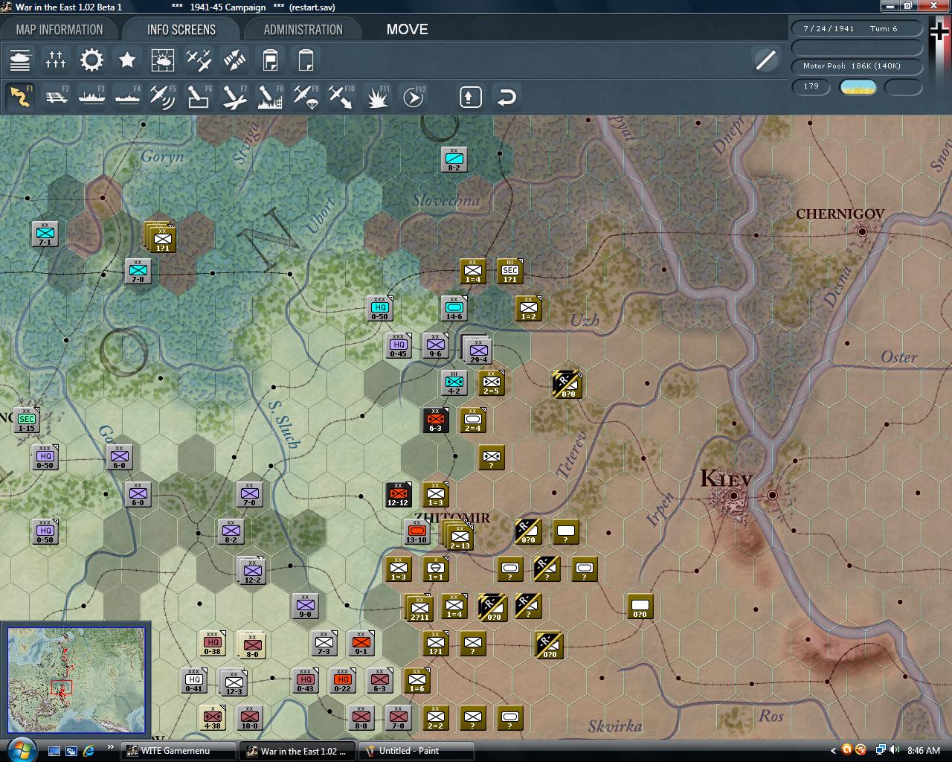Select the 9-1 red unit
Screen dimensions: 952x762
361,643
